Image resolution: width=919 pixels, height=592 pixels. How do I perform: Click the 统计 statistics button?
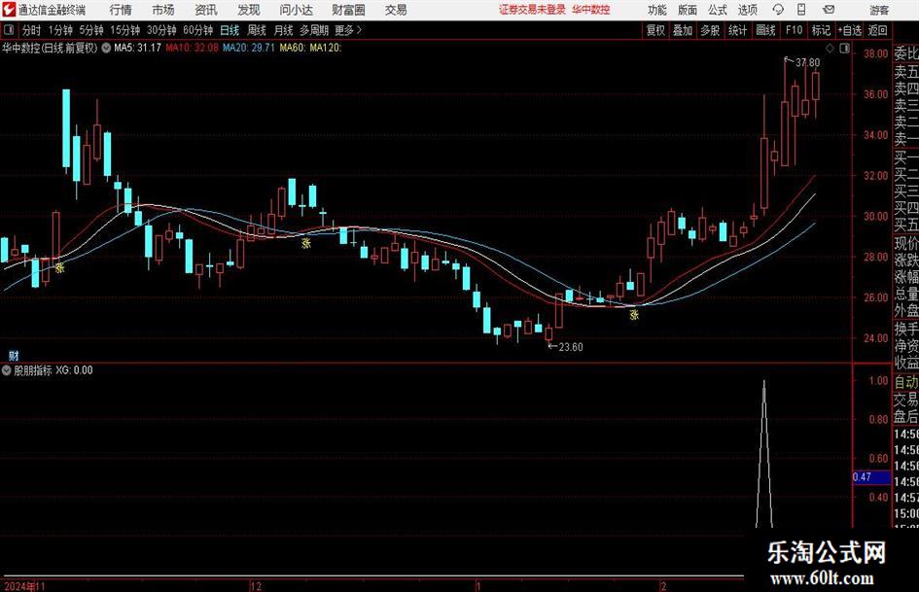737,30
